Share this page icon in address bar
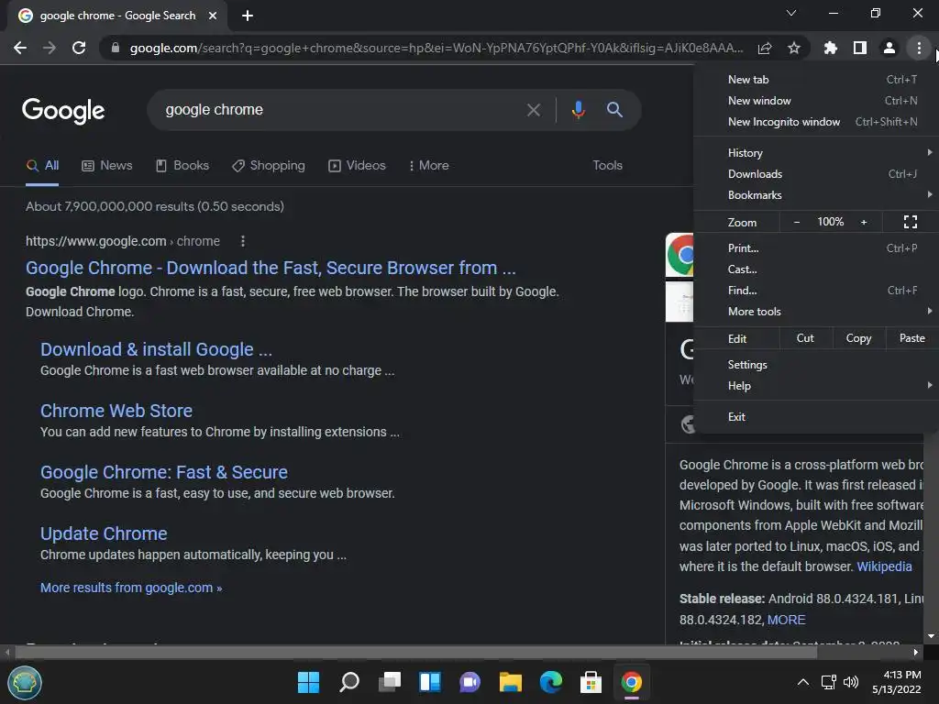The image size is (939, 704). click(x=765, y=48)
